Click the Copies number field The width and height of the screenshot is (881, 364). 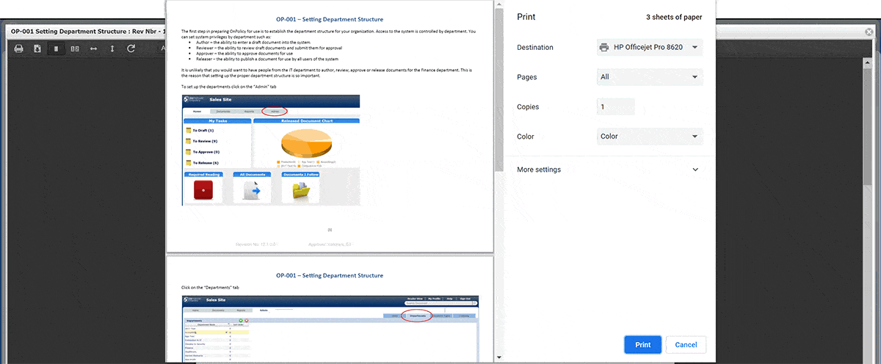coord(615,106)
